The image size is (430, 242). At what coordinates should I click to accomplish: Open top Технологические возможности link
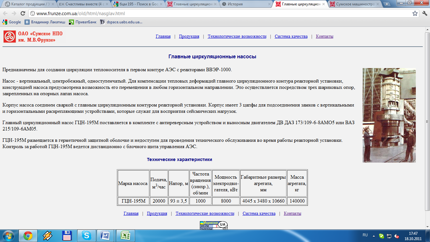(x=237, y=37)
